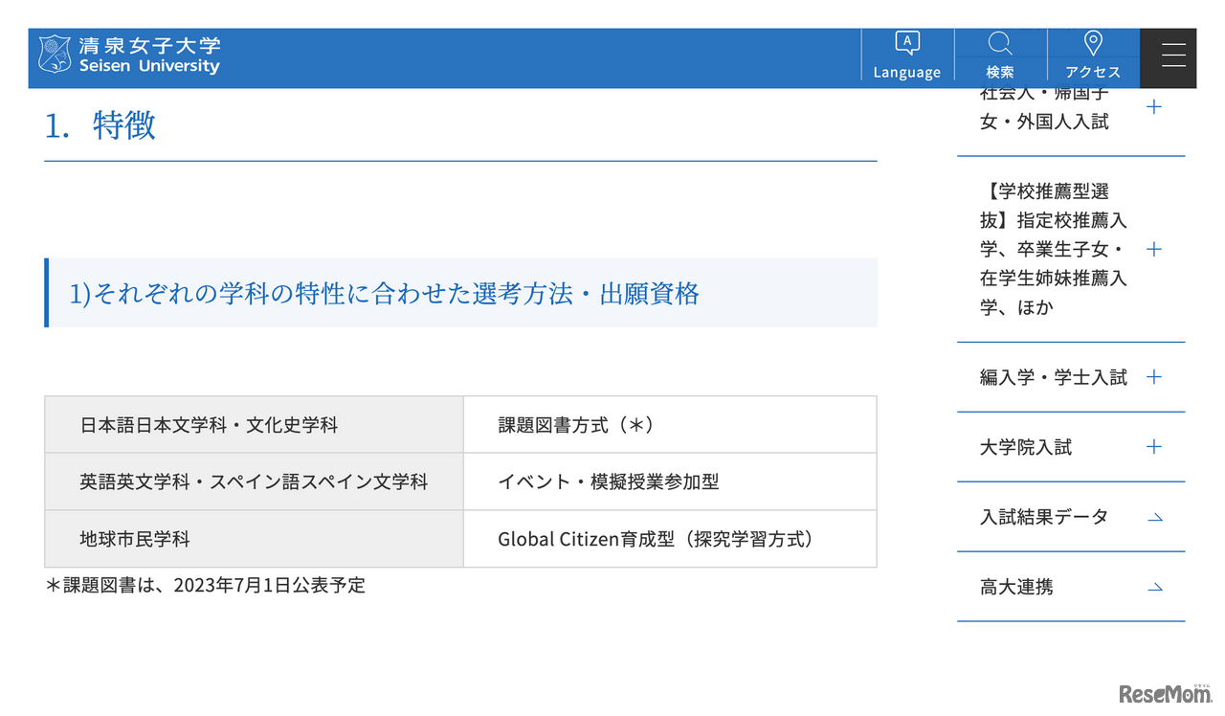The height and width of the screenshot is (716, 1225).
Task: Click the アクセス map pin icon
Action: point(1093,42)
